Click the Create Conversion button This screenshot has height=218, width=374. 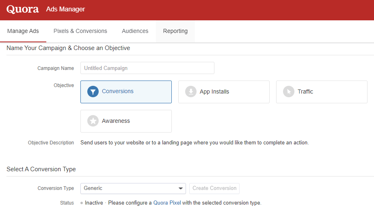[x=214, y=188]
